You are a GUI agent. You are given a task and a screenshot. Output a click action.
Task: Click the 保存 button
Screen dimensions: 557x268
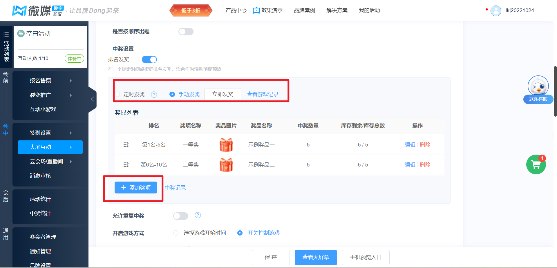coord(271,258)
